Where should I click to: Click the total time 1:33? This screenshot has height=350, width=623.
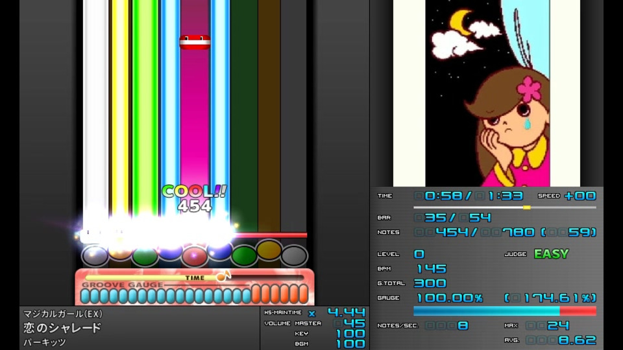point(504,196)
